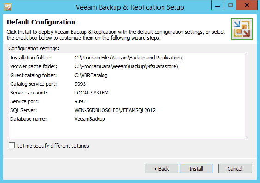The image size is (260, 183).
Task: Maximize the setup window
Action: [230, 5]
